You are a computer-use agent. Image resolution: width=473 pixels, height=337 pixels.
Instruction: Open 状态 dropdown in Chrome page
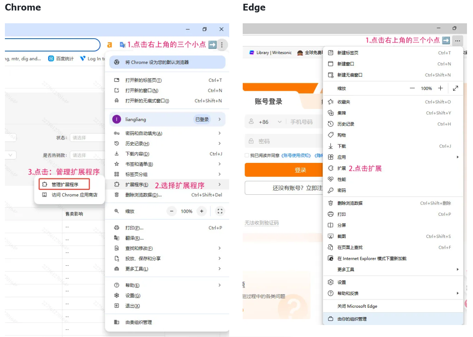[88, 138]
